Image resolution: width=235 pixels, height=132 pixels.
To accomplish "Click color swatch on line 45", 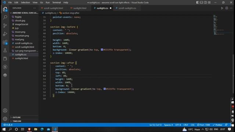I will (x=102, y=49).
